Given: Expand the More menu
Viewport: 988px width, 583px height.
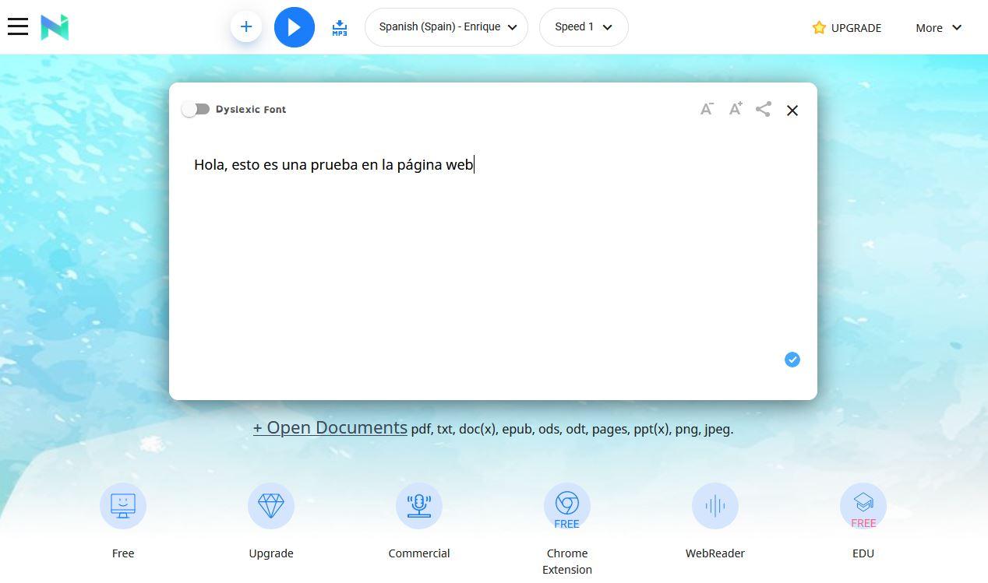Looking at the screenshot, I should [x=939, y=27].
